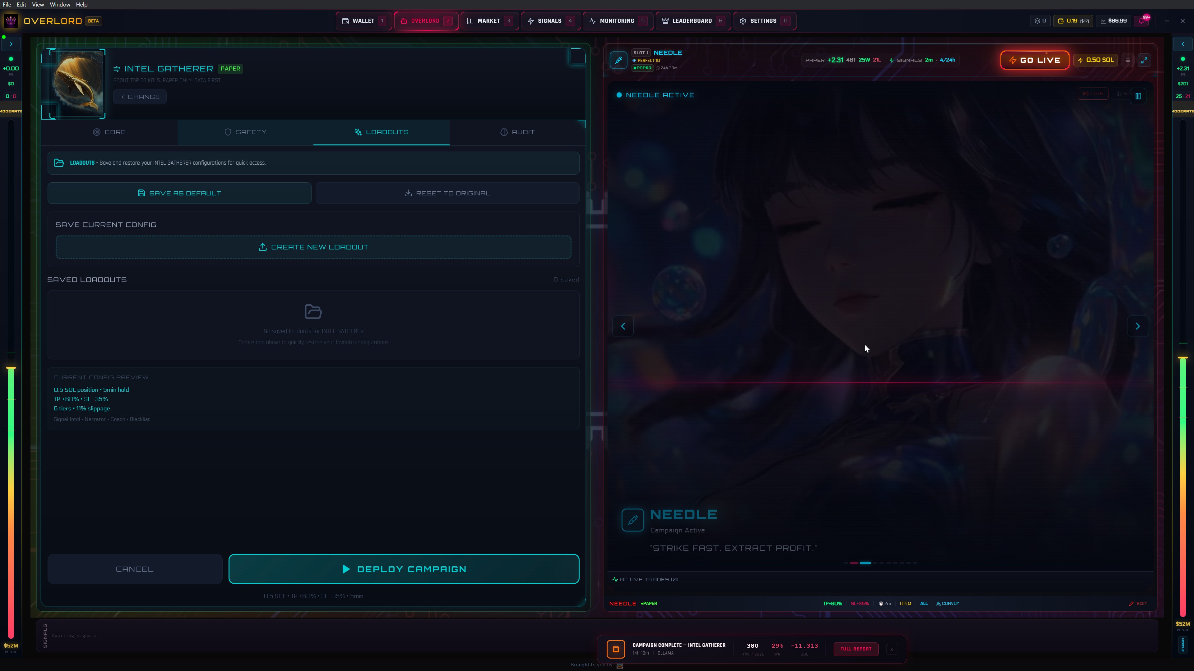Open the Wallet navigation tab
Screen dimensions: 1194x671
pyautogui.click(x=364, y=21)
